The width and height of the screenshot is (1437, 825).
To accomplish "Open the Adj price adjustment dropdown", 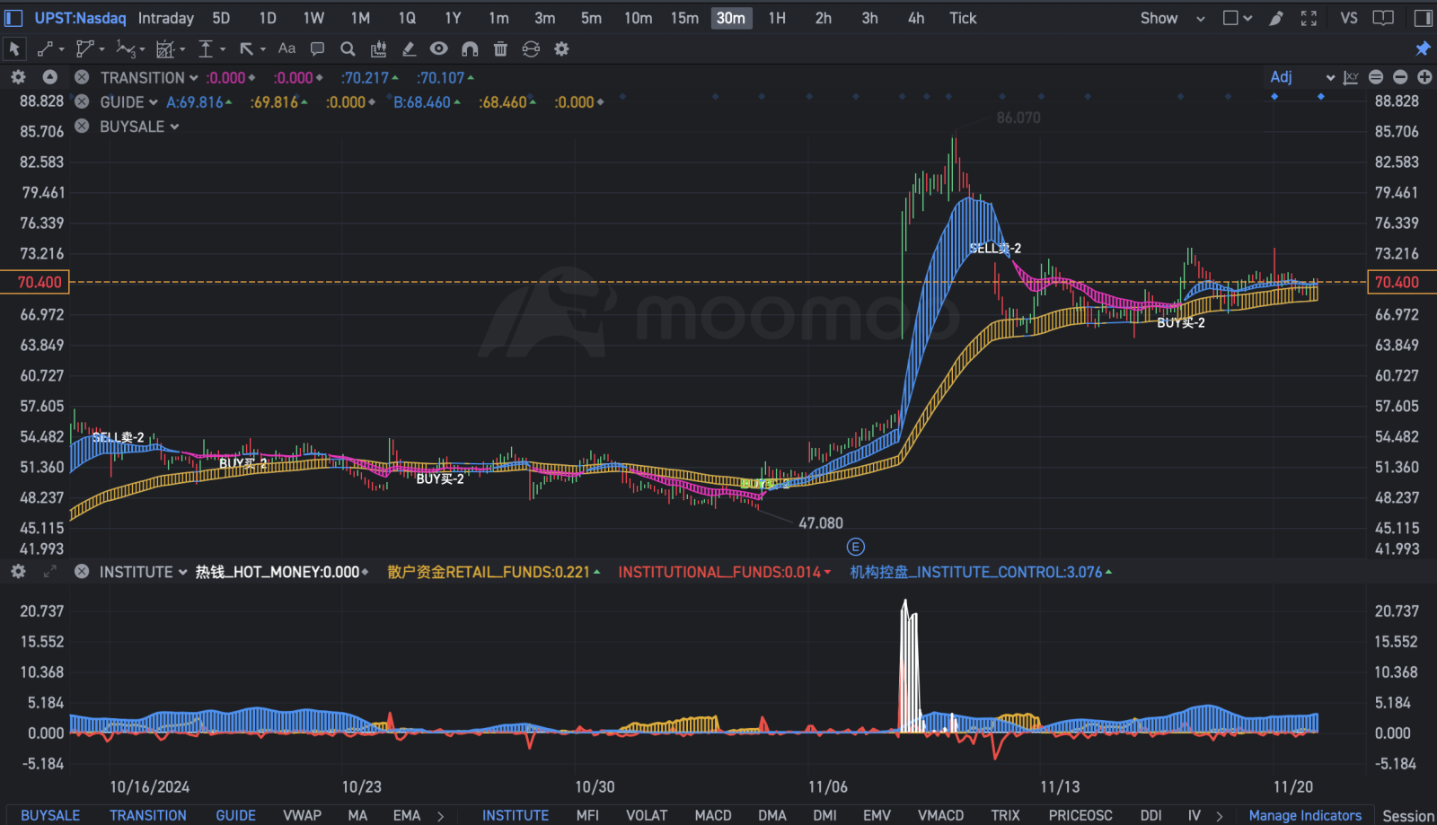I will click(1301, 77).
